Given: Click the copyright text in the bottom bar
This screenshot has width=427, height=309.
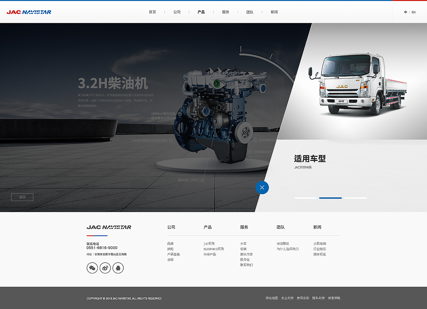Looking at the screenshot, I should 124,298.
